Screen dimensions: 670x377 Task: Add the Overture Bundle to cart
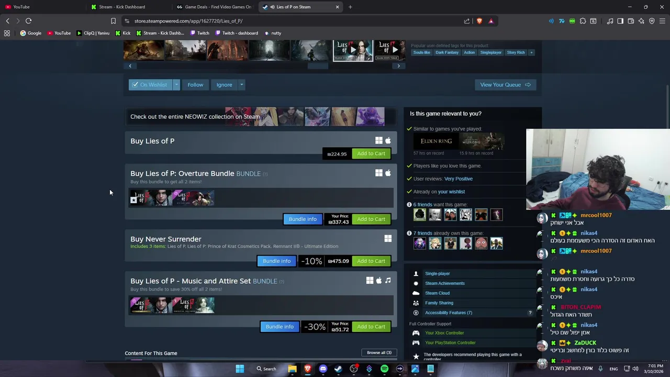click(371, 219)
